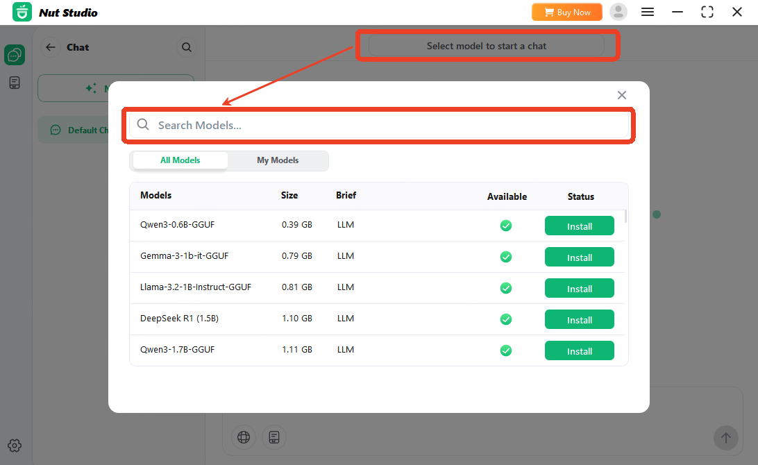Install Gemma-3-1b-it-GGUF model
The image size is (758, 465).
pos(579,257)
